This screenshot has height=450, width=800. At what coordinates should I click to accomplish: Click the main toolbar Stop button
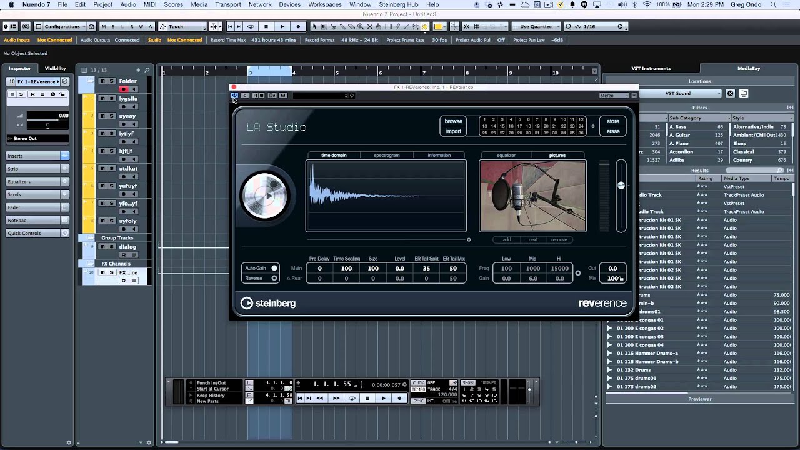[x=266, y=27]
